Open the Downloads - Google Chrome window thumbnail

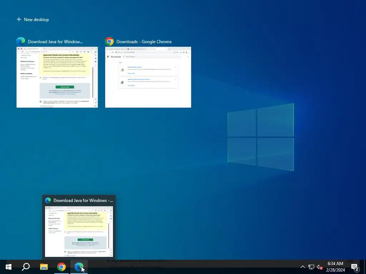click(x=148, y=77)
